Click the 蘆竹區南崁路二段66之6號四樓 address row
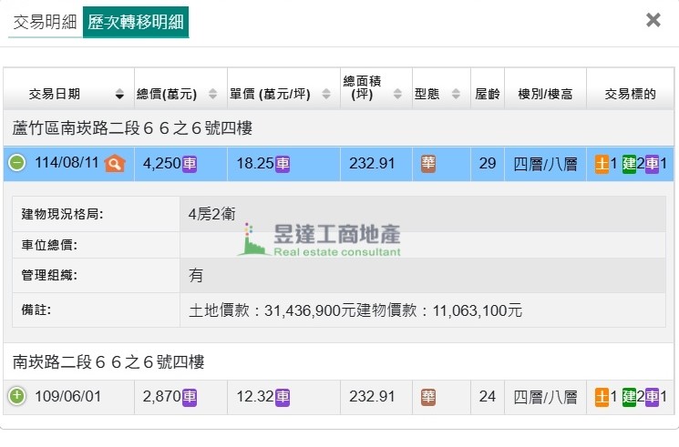 132,128
